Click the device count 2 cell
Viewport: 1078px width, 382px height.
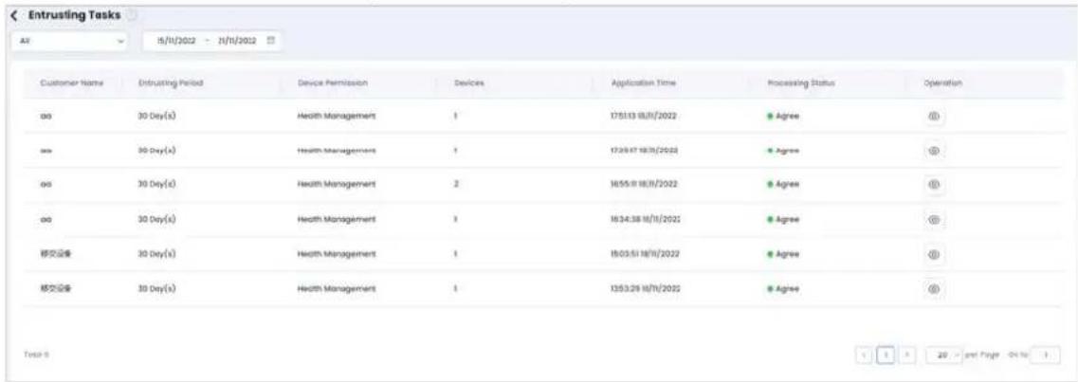tap(456, 185)
